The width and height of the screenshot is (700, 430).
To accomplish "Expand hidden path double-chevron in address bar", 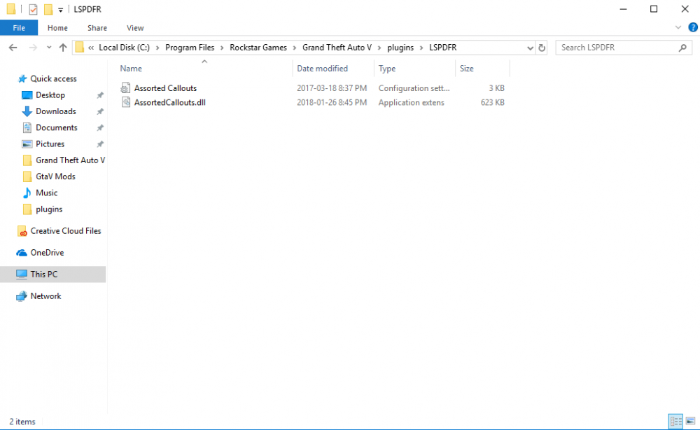I will (91, 48).
